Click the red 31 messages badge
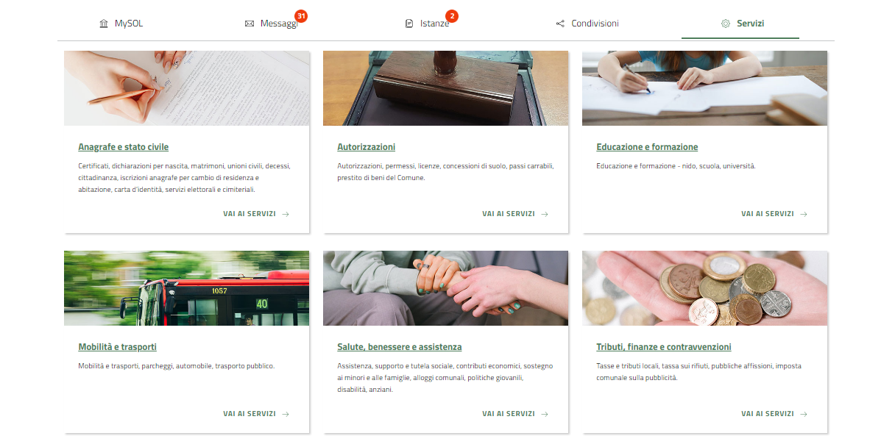Viewport: 895px width, 447px height. click(300, 16)
